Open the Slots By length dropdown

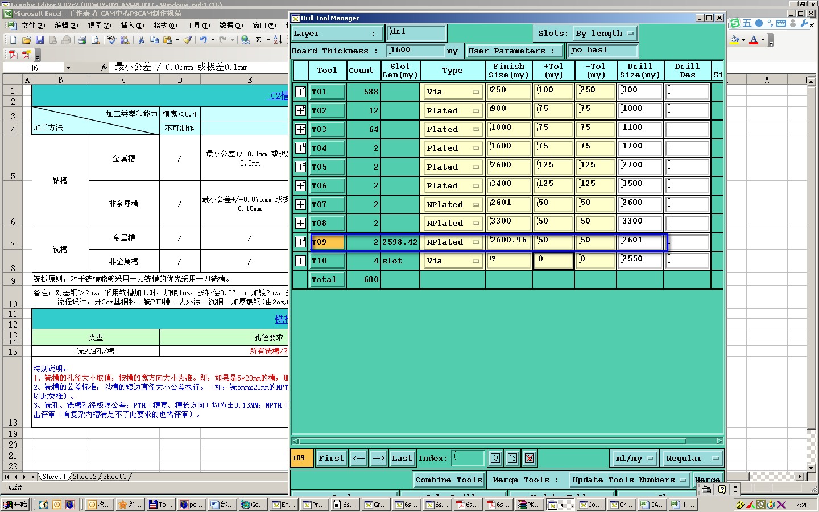click(605, 34)
